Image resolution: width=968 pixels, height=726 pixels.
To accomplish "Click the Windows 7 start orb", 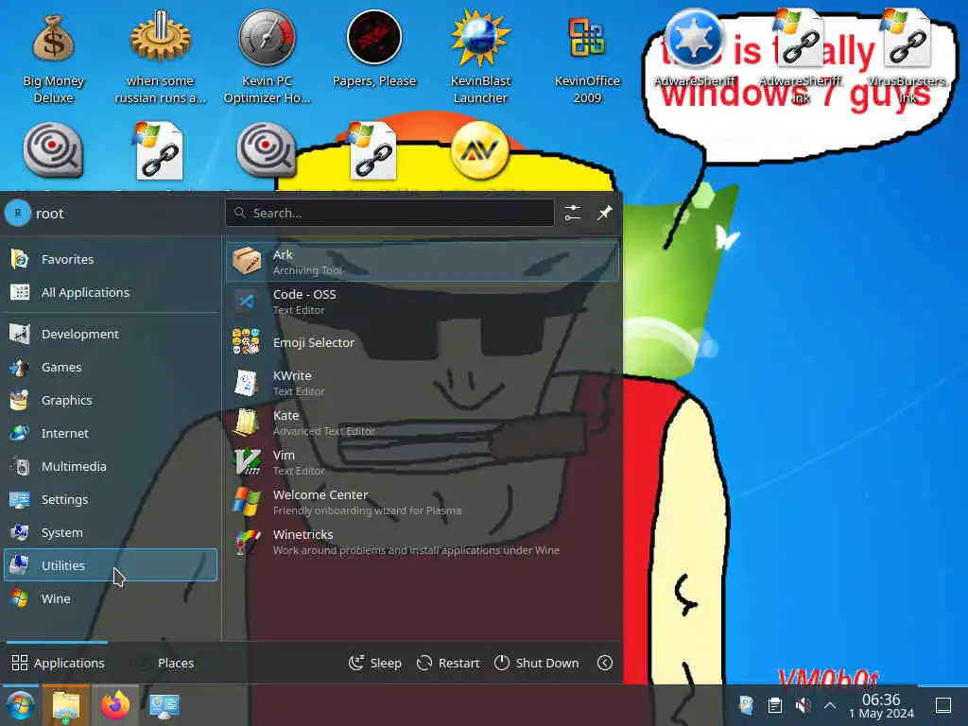I will point(20,705).
